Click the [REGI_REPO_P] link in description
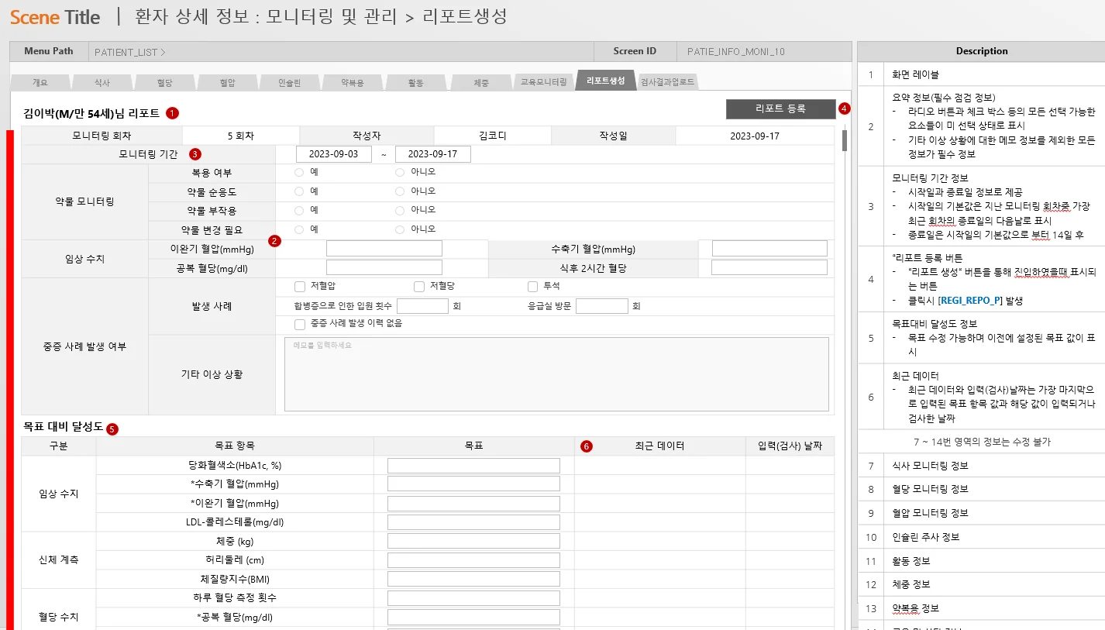 coord(970,300)
